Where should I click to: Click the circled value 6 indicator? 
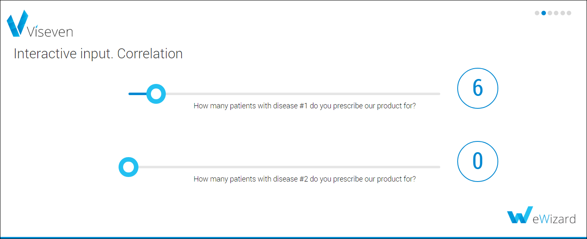pos(478,88)
